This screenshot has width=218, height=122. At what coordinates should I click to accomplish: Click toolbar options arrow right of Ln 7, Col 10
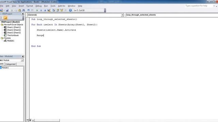[x=105, y=11]
